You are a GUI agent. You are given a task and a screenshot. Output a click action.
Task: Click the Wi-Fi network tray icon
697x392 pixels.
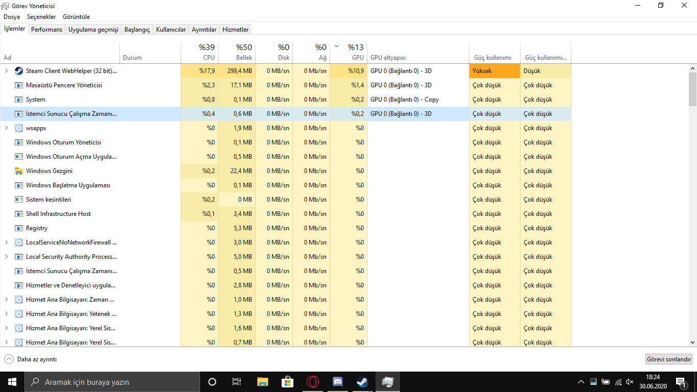pyautogui.click(x=618, y=382)
